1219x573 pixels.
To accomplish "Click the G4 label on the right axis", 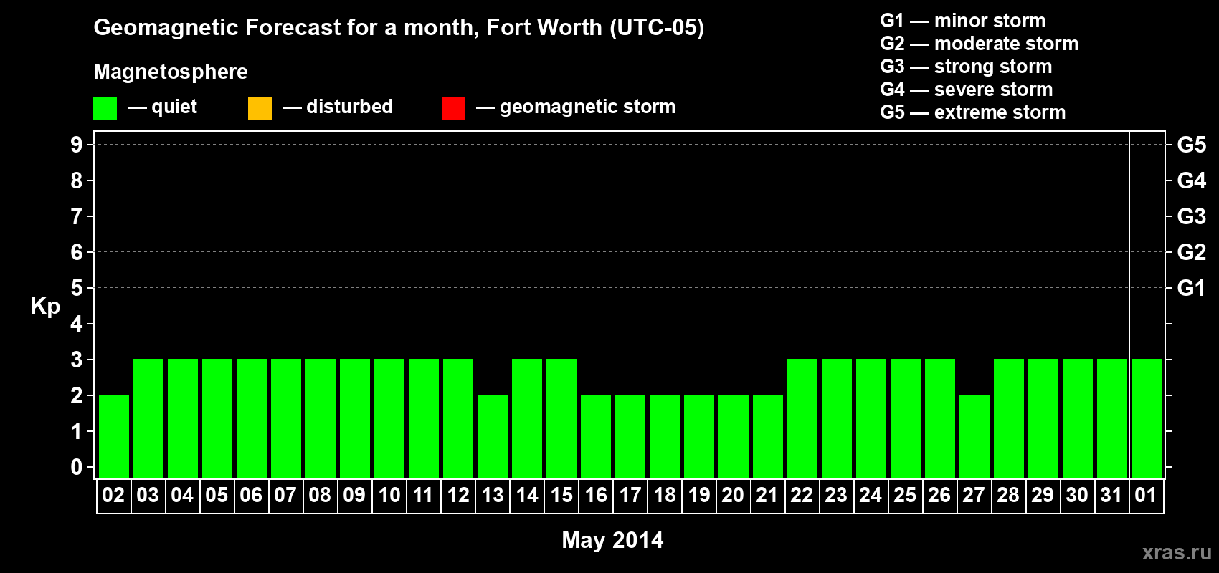I will coord(1192,180).
